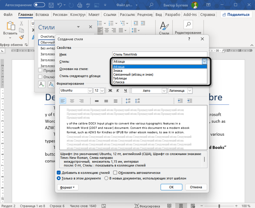
Task: Uncheck 'Добавить в коллекцию стилей'
Action: coord(58,172)
